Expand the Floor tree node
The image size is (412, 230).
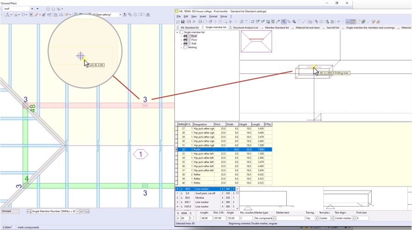(182, 40)
